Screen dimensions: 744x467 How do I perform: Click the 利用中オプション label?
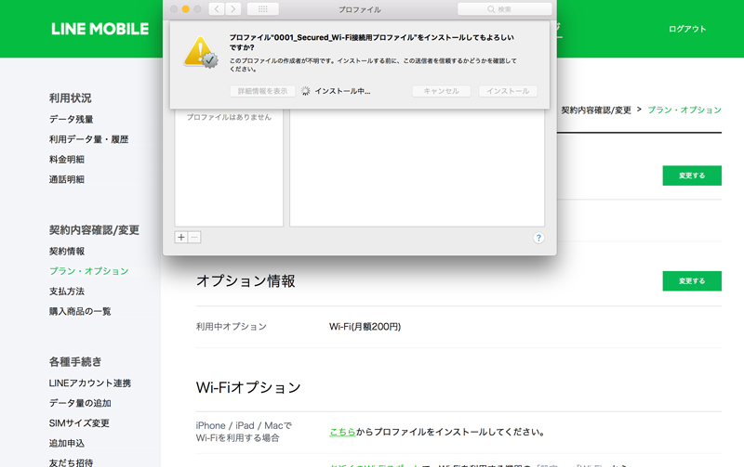[x=231, y=326]
